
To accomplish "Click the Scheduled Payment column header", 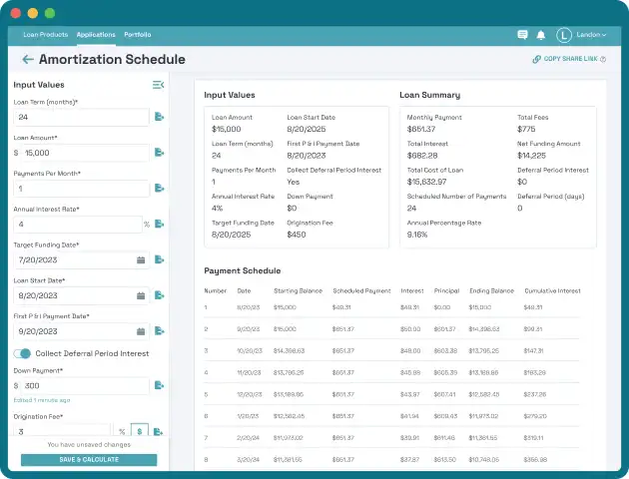I will [361, 291].
